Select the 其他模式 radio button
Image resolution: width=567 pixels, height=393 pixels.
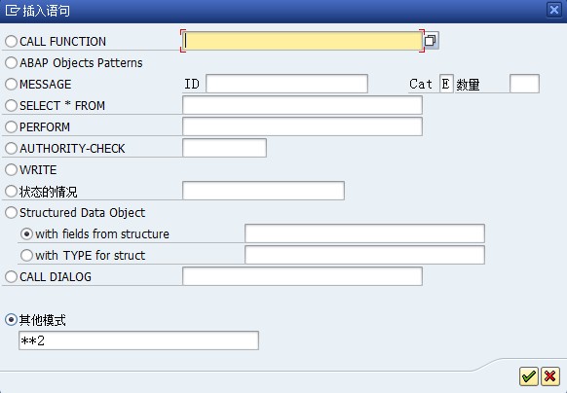[x=12, y=320]
